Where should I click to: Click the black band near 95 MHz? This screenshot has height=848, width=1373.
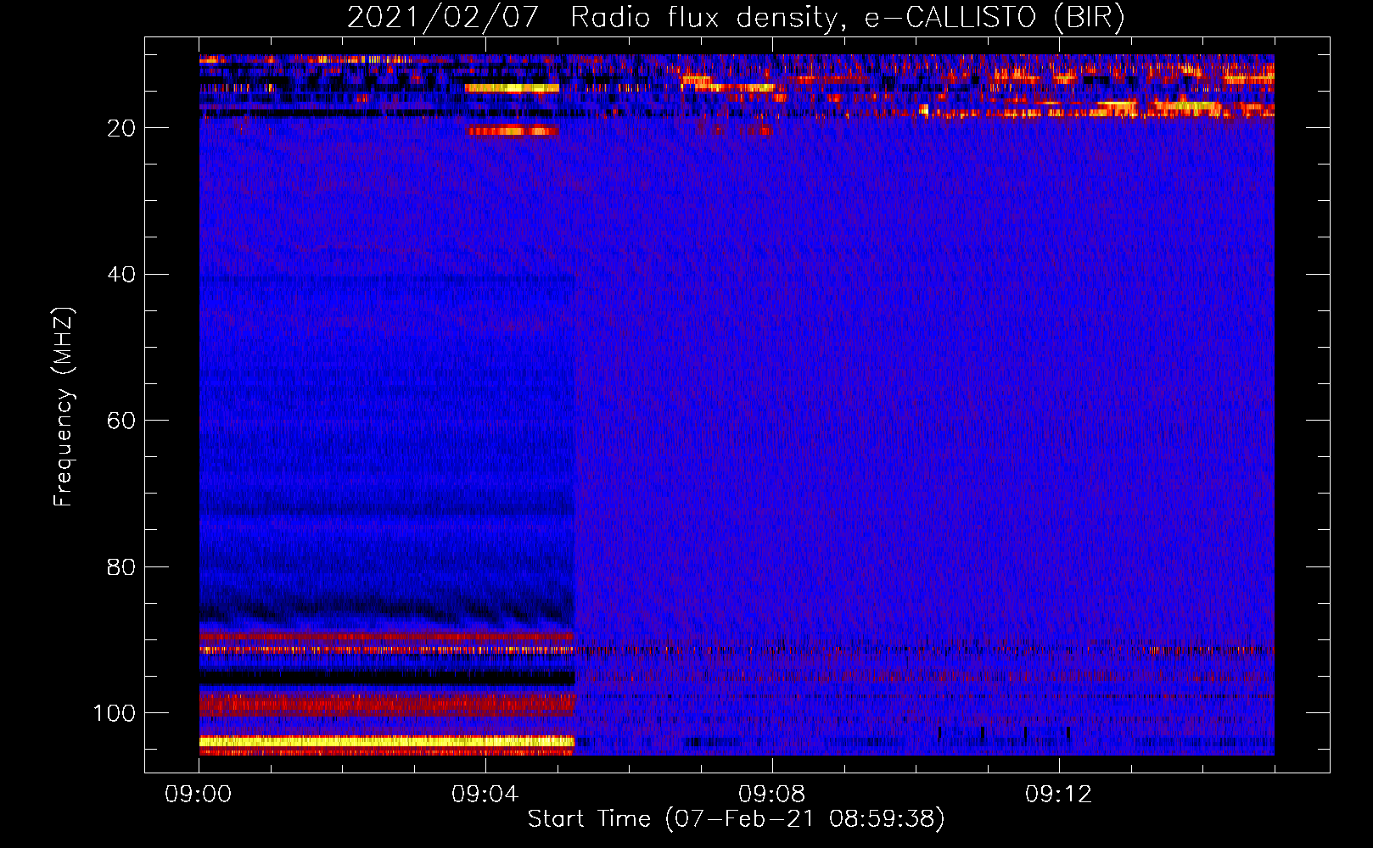click(387, 678)
